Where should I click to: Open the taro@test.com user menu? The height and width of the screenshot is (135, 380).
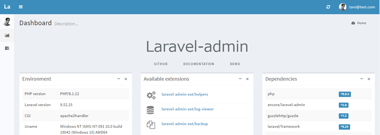(x=357, y=7)
